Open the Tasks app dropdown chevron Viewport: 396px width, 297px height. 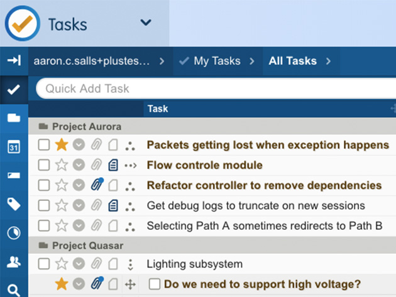pyautogui.click(x=146, y=23)
